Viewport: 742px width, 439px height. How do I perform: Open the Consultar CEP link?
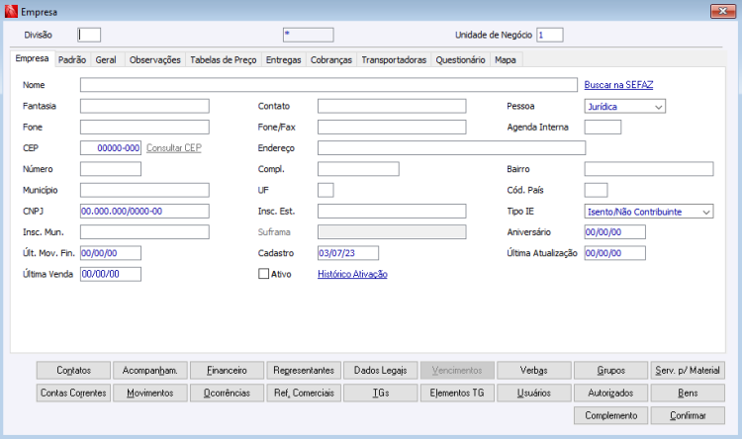coord(174,148)
